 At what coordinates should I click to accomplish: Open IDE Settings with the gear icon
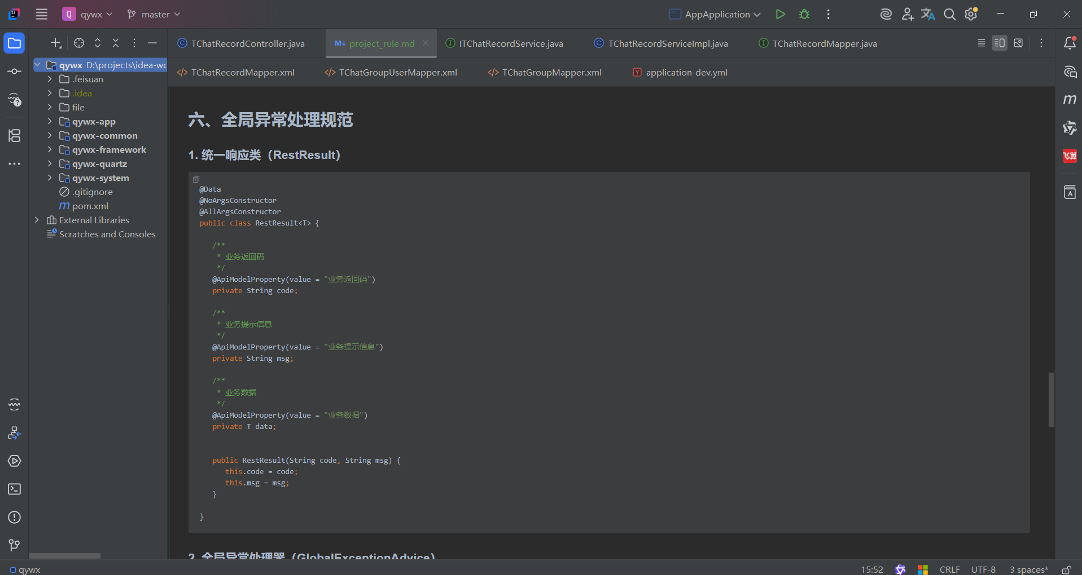point(971,14)
